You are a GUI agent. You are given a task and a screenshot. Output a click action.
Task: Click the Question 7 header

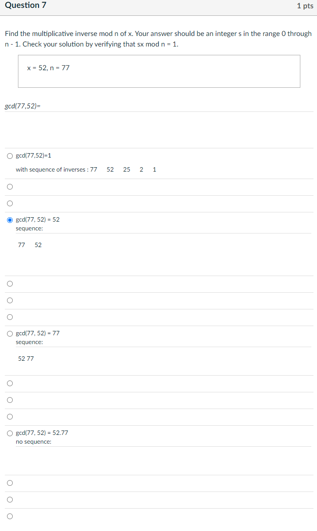[25, 5]
